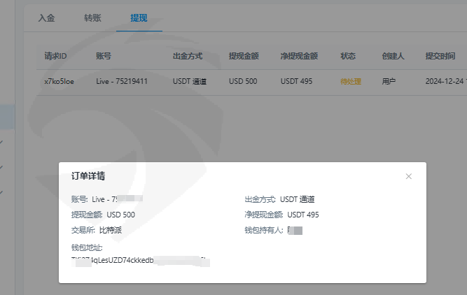Click request ID x7ko5loe in table
Image resolution: width=467 pixels, height=295 pixels.
60,81
